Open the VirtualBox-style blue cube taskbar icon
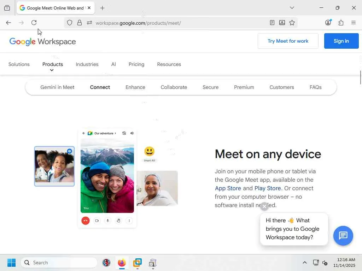This screenshot has width=362, height=271. [138, 263]
